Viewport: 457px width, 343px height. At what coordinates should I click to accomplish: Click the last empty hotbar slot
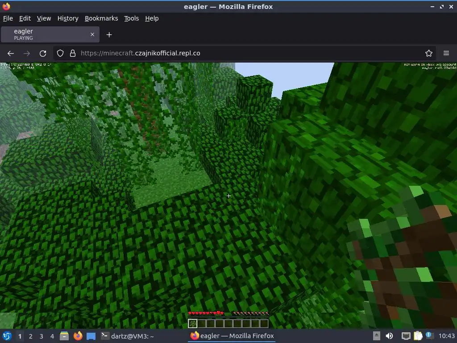tap(264, 323)
